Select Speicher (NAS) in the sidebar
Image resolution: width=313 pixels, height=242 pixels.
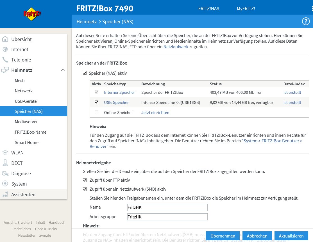click(x=33, y=111)
